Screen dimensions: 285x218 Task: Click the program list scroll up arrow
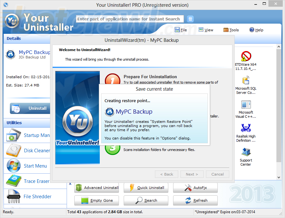pyautogui.click(x=279, y=47)
